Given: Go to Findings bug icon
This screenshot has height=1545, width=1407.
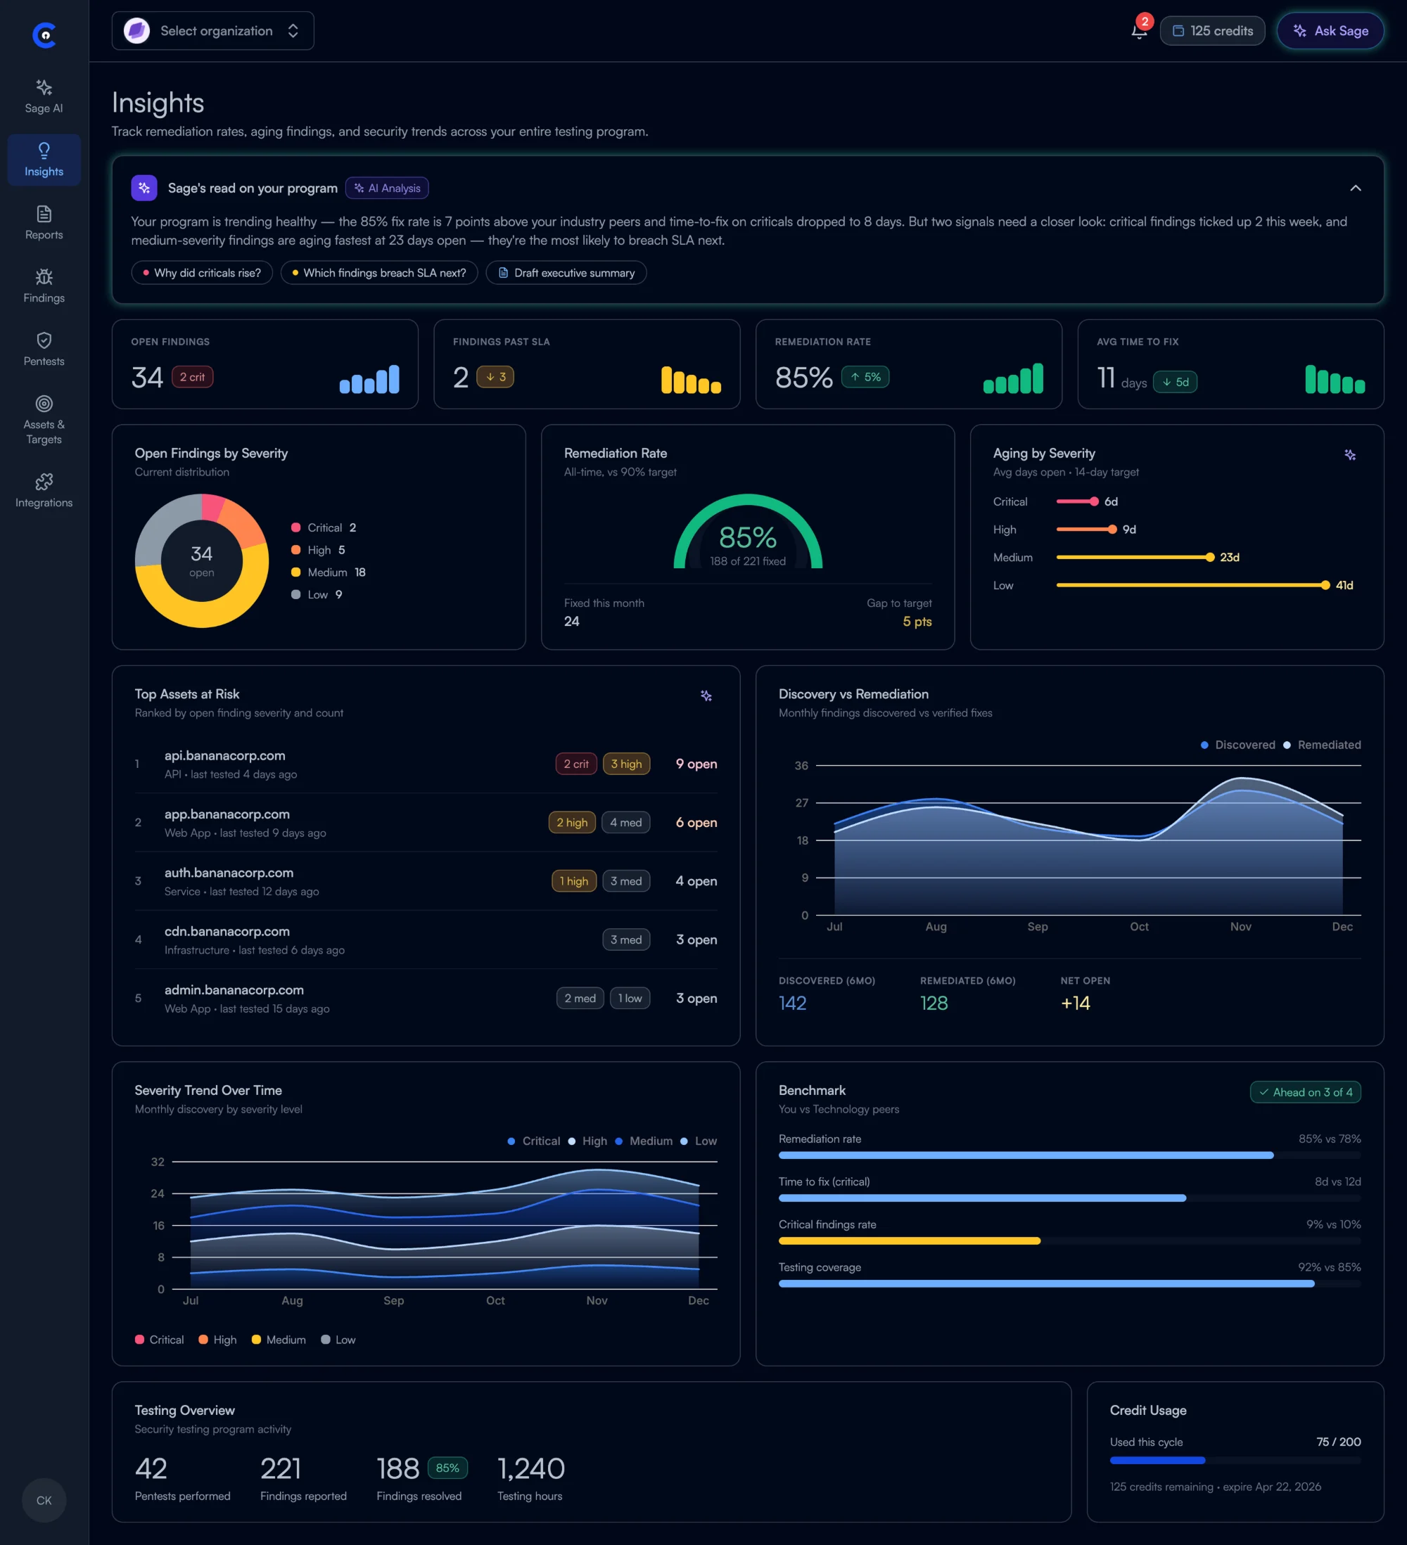Looking at the screenshot, I should 44,286.
